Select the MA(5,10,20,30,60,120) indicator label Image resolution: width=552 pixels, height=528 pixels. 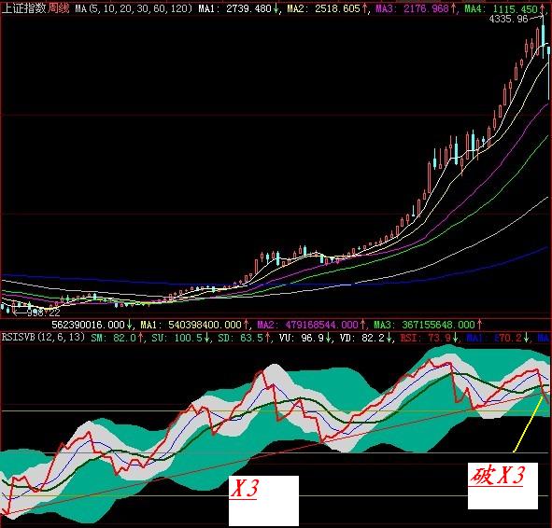tap(133, 8)
